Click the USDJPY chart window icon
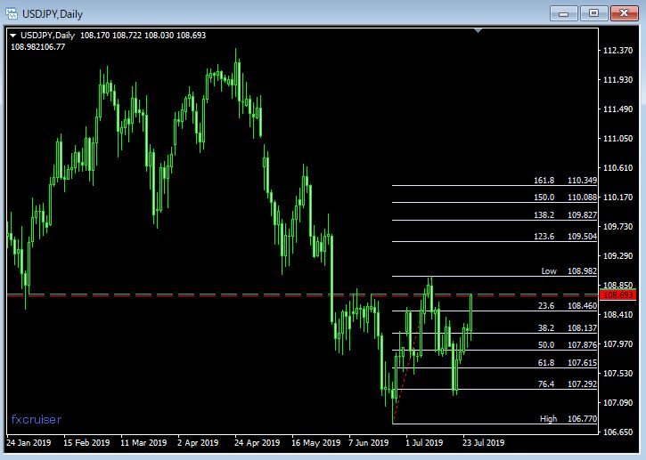 pos(12,13)
